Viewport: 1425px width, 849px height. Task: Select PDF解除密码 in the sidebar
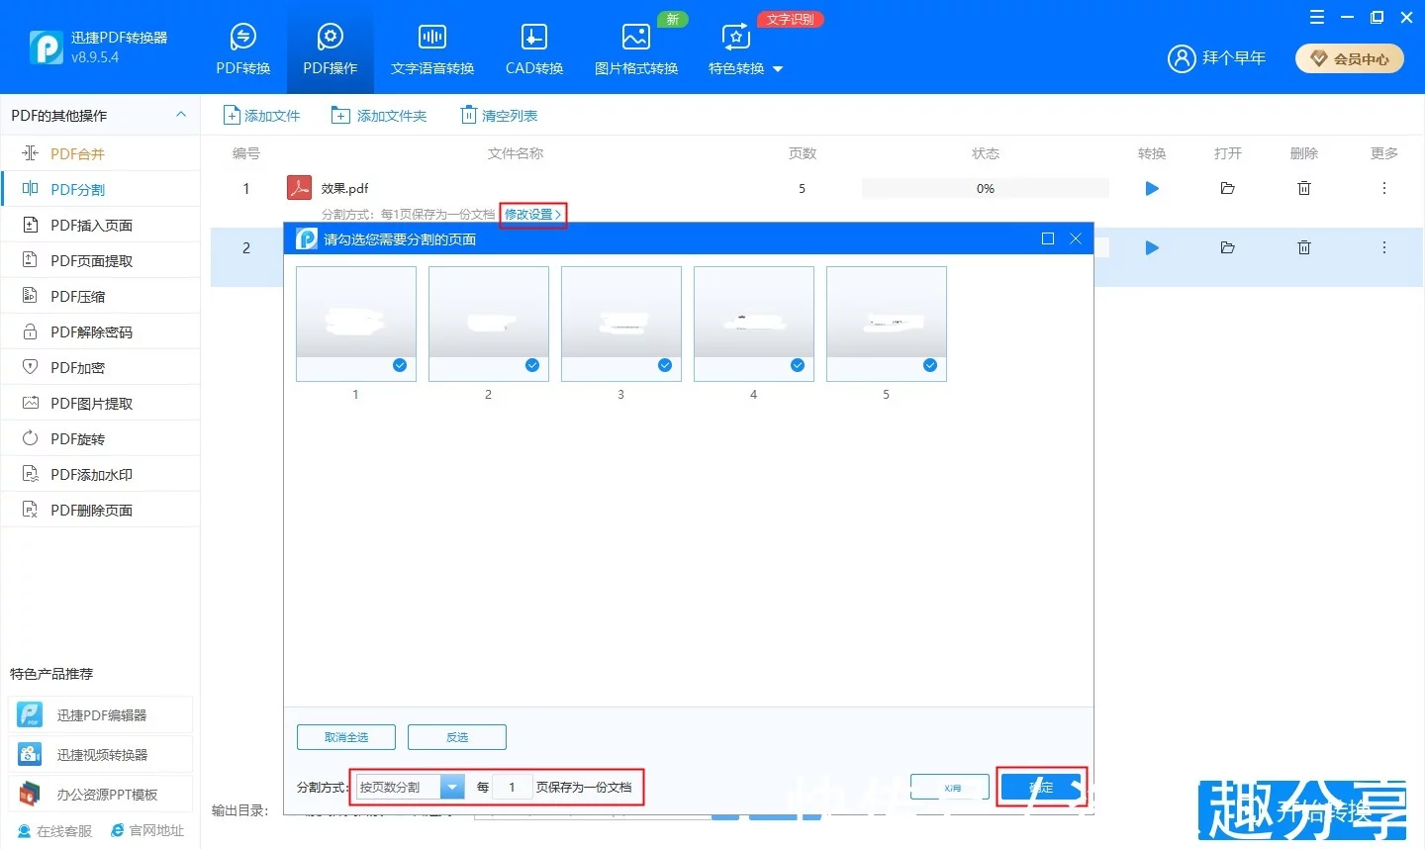pyautogui.click(x=100, y=331)
